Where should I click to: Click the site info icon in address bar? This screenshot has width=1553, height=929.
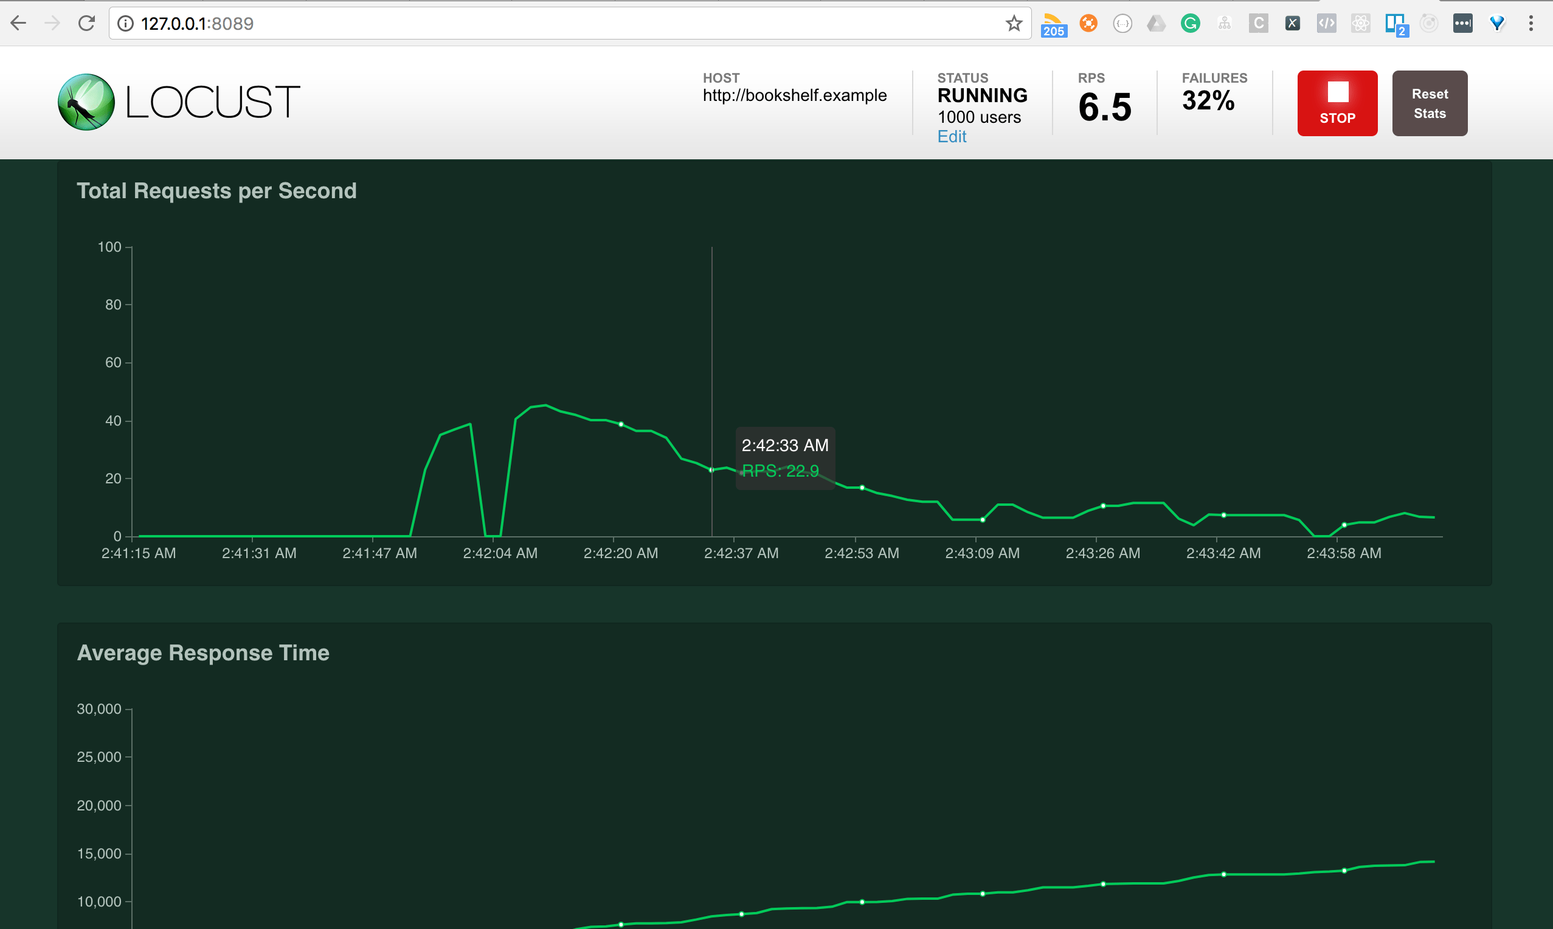tap(125, 24)
